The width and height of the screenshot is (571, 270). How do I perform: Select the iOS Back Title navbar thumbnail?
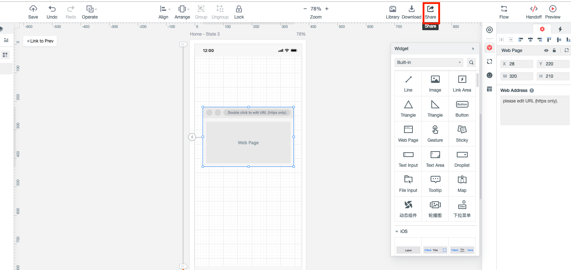click(x=435, y=250)
